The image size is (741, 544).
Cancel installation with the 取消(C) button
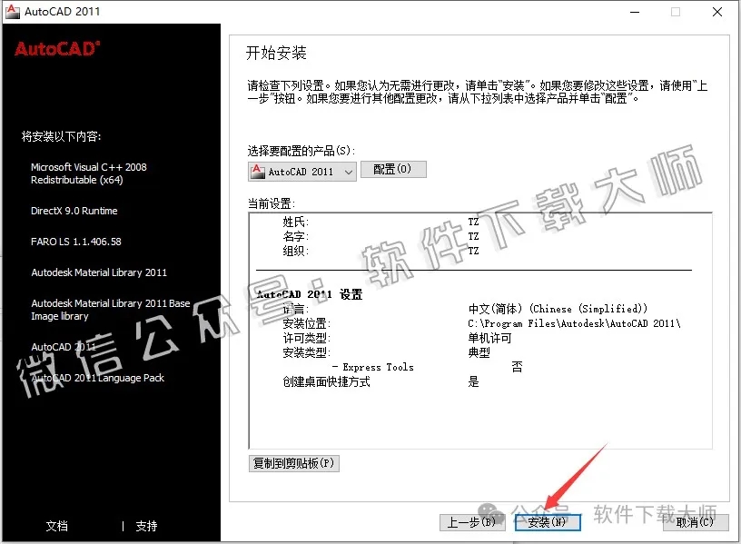695,522
